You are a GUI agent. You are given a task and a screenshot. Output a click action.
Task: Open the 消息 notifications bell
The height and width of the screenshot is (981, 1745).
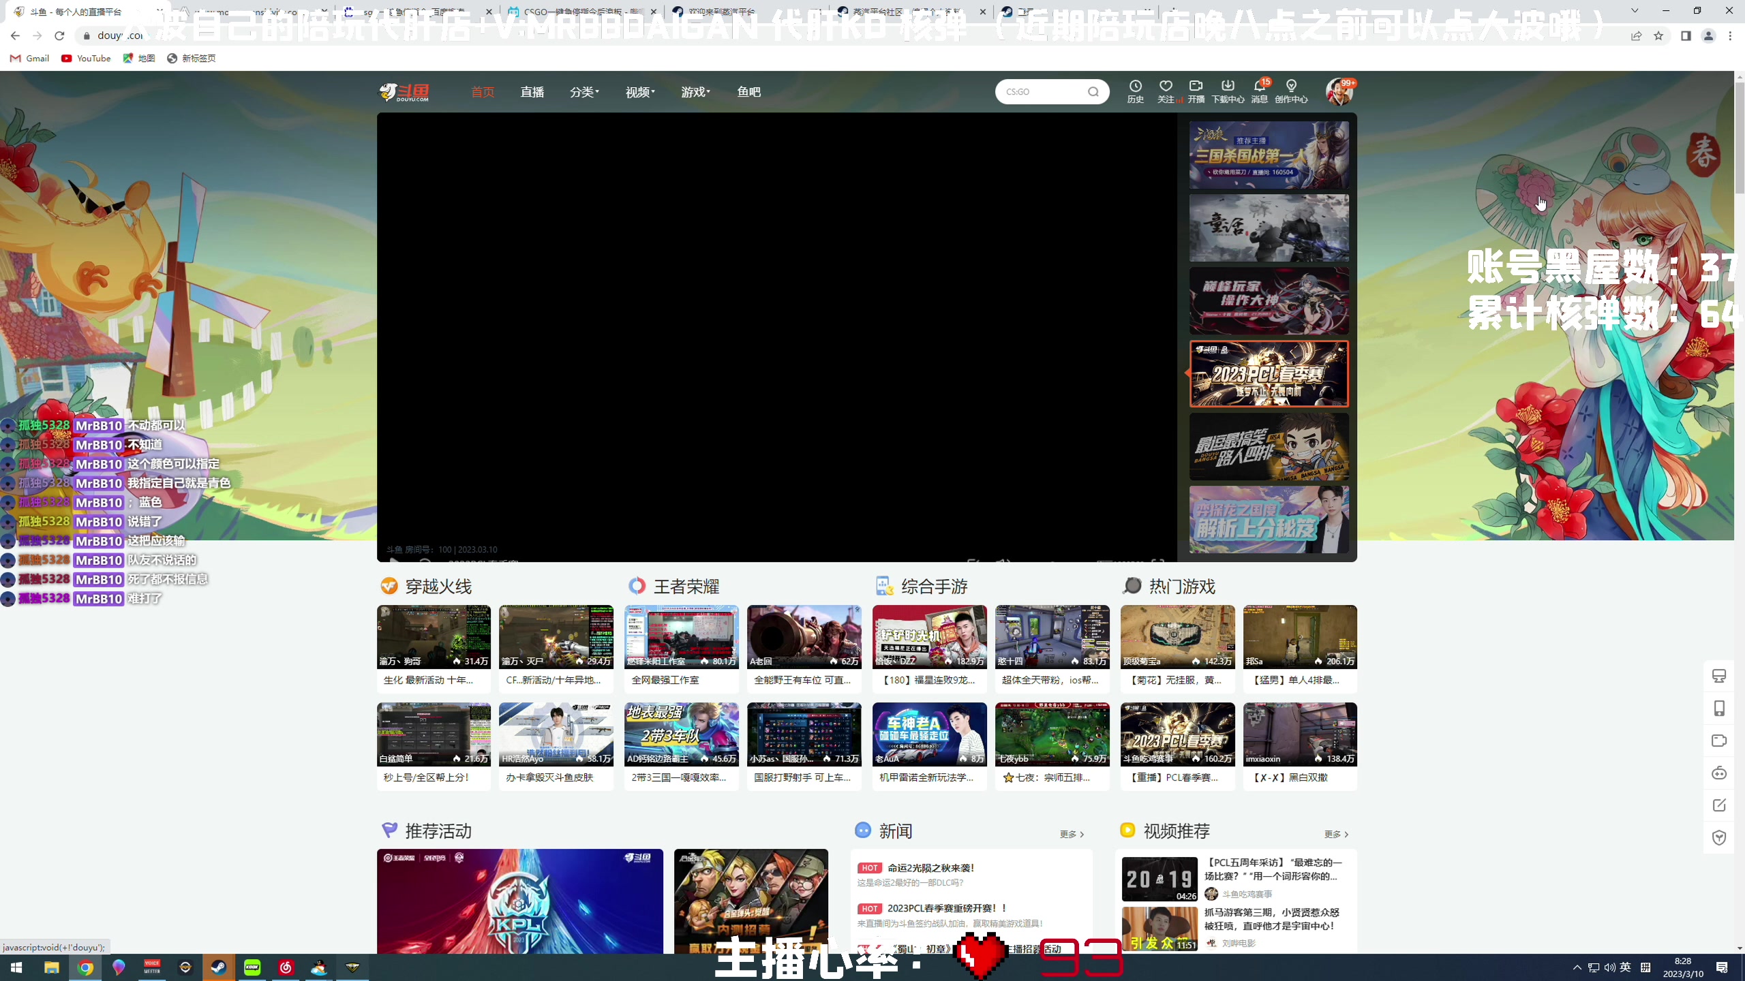pyautogui.click(x=1259, y=91)
